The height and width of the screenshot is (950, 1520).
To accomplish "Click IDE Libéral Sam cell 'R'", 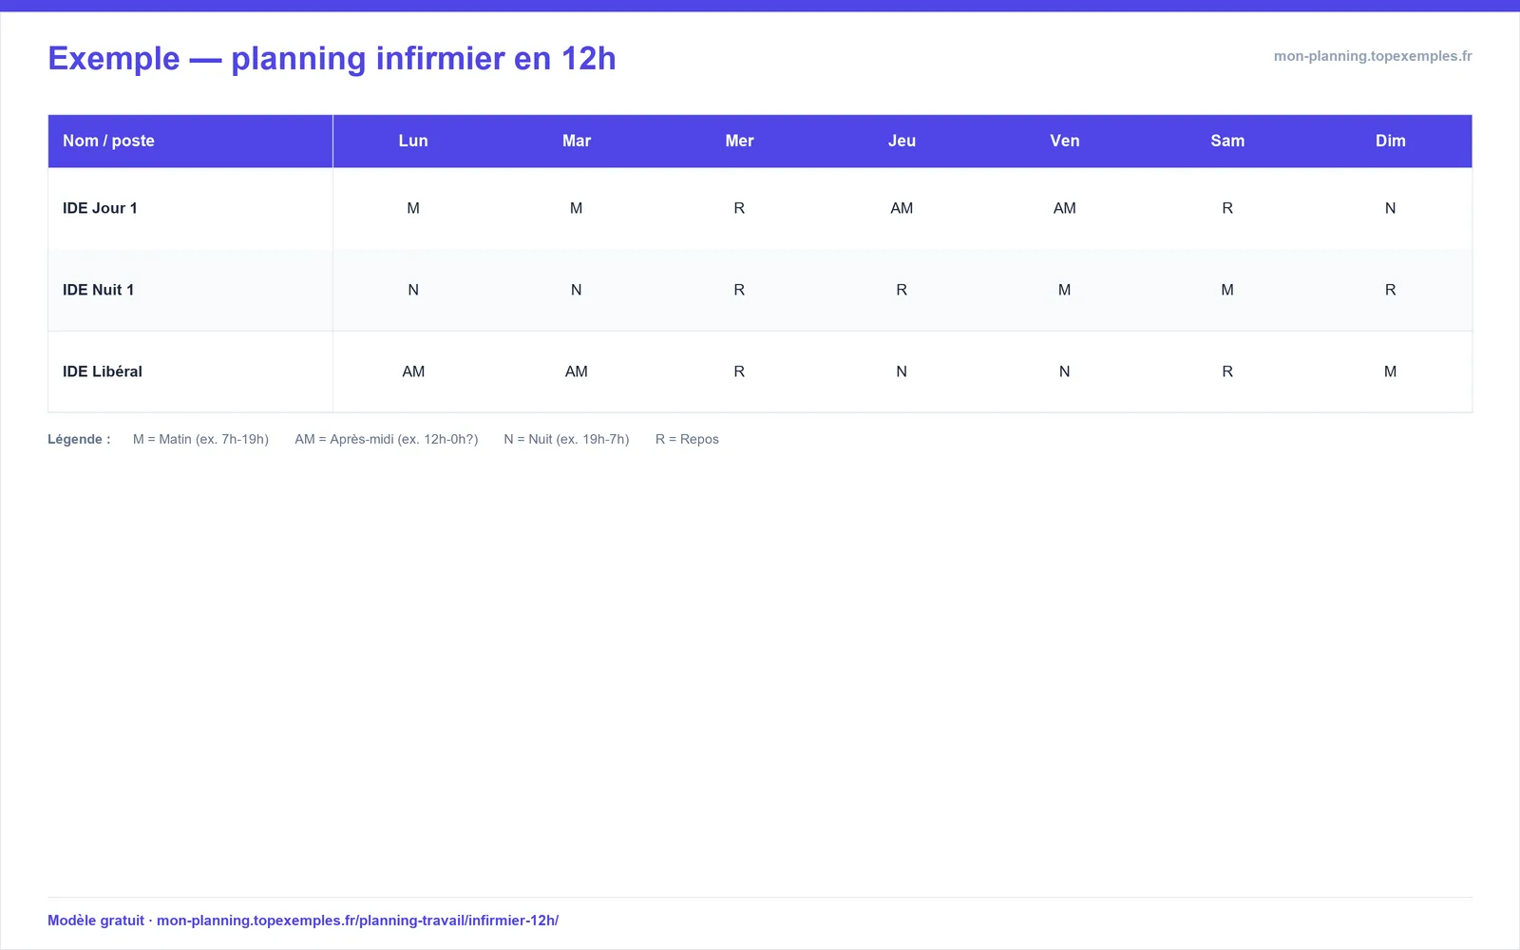I will pyautogui.click(x=1227, y=371).
